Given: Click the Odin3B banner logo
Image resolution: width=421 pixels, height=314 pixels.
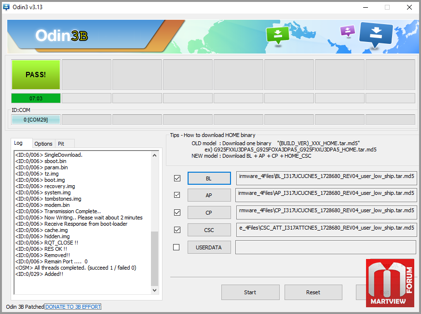Looking at the screenshot, I should (x=62, y=36).
